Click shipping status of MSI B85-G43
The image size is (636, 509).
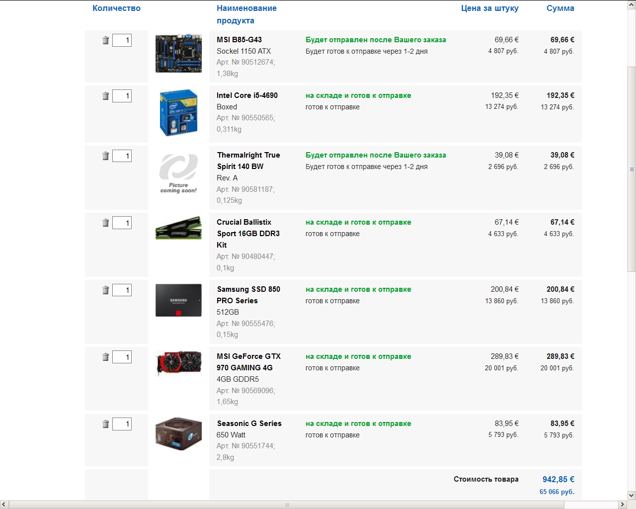point(376,40)
